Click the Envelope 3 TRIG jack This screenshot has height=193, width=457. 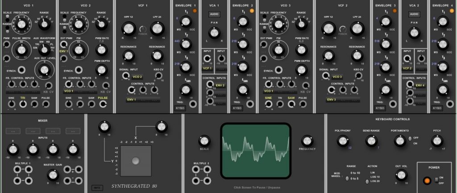click(393, 104)
